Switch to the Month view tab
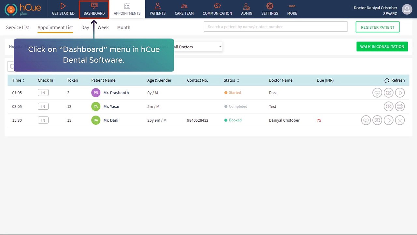The width and height of the screenshot is (417, 235). pyautogui.click(x=123, y=27)
